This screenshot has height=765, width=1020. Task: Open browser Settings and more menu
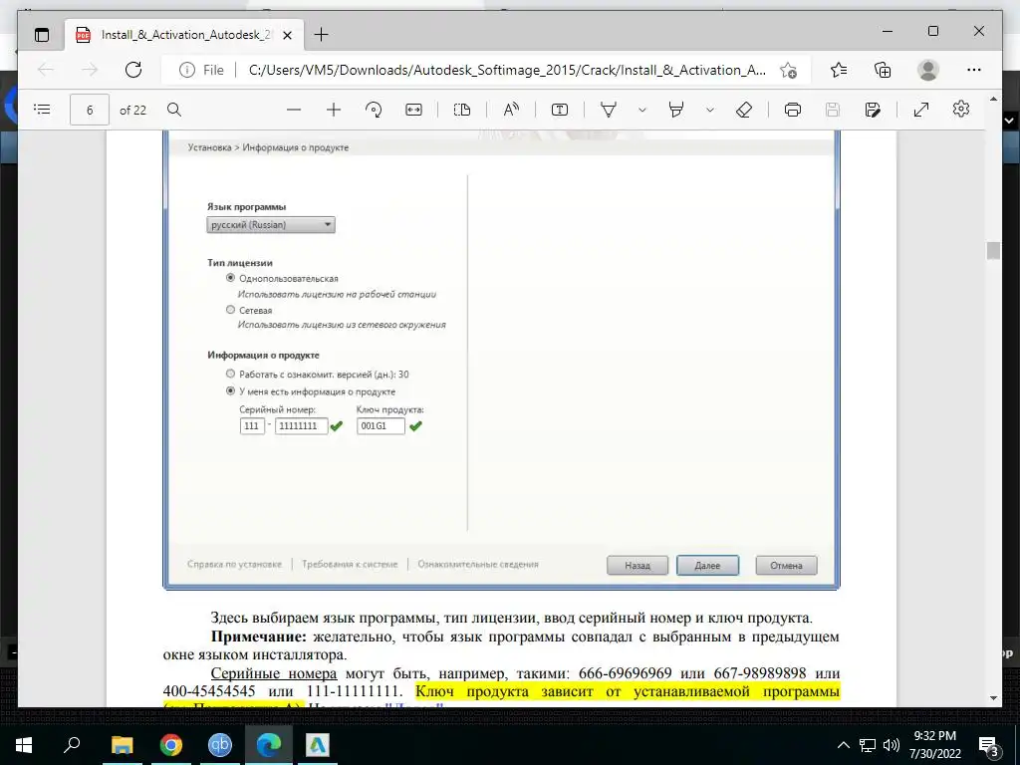click(x=974, y=70)
